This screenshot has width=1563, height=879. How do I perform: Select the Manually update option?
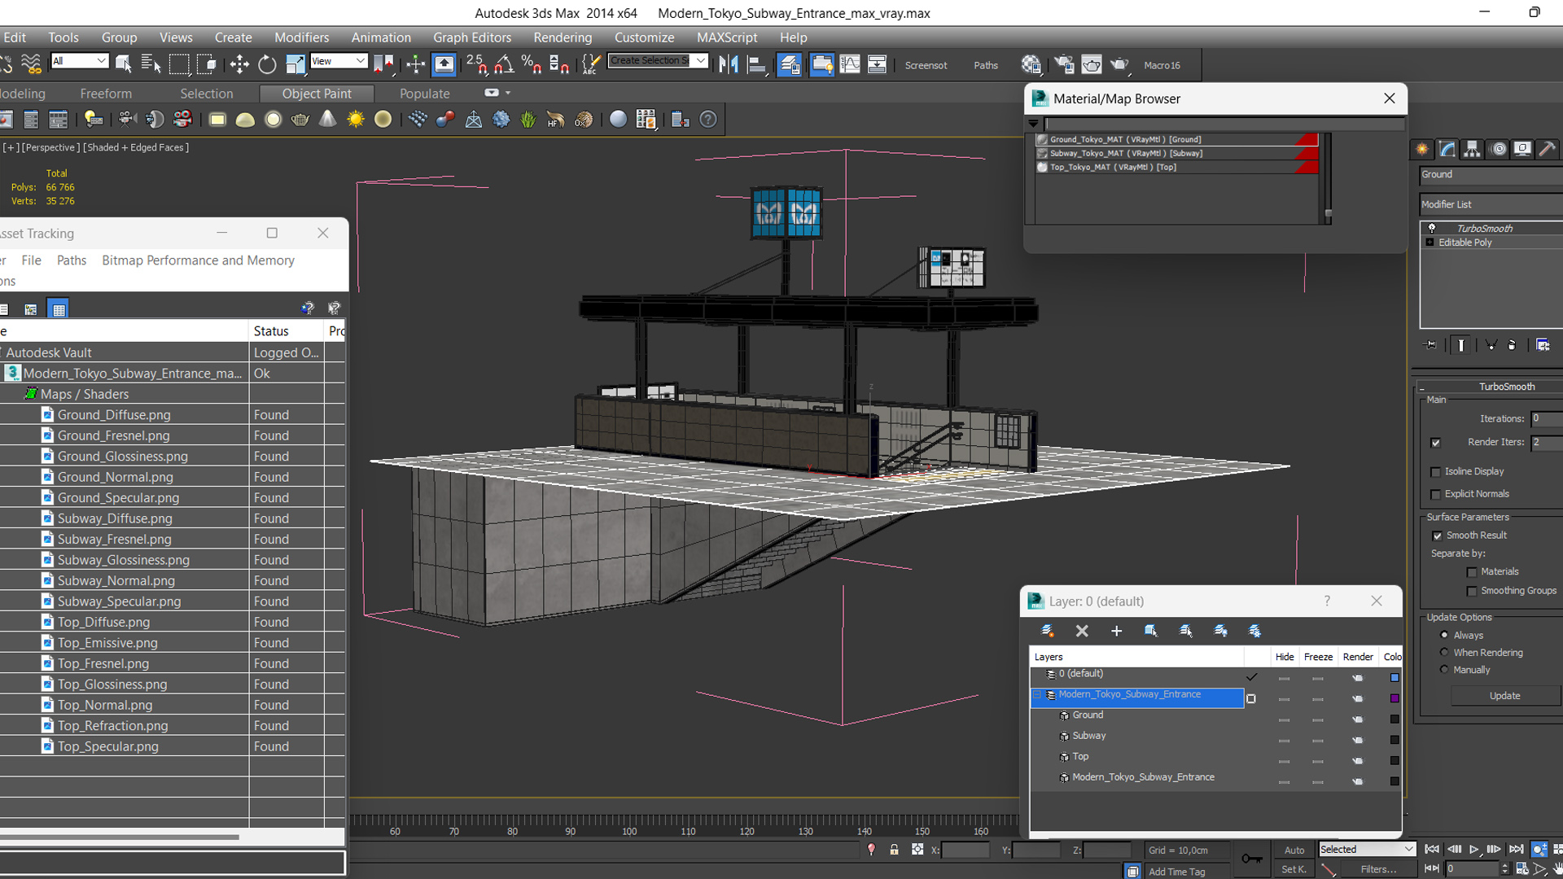[1445, 670]
